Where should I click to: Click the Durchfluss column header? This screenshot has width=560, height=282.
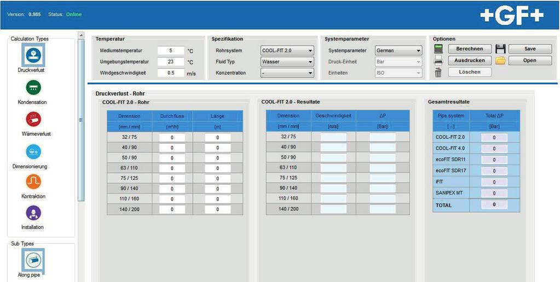coord(172,116)
